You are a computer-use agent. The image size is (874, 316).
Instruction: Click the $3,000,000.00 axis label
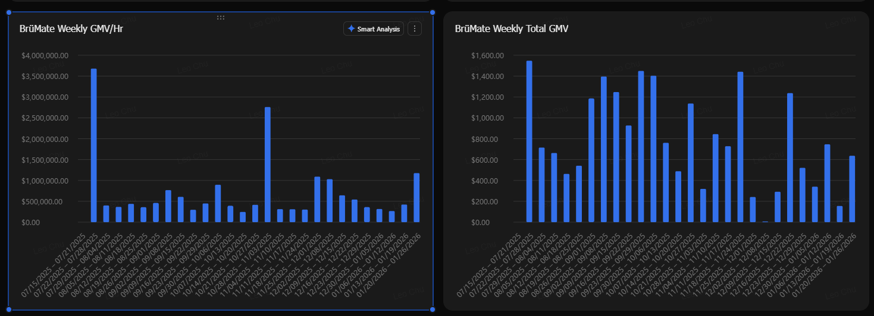[x=45, y=97]
